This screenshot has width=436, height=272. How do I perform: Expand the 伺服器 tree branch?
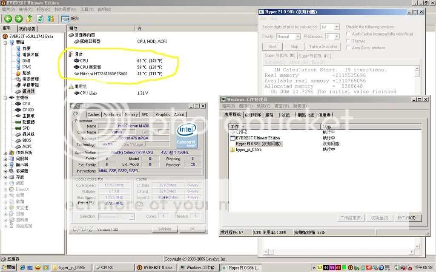click(5, 159)
